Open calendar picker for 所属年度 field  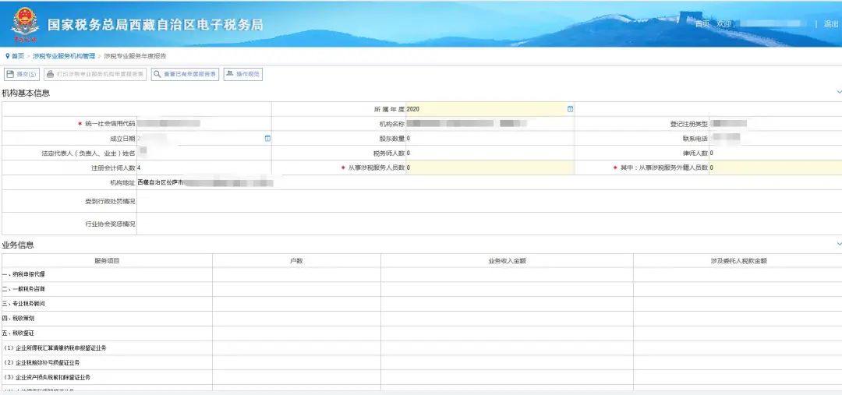pos(570,109)
